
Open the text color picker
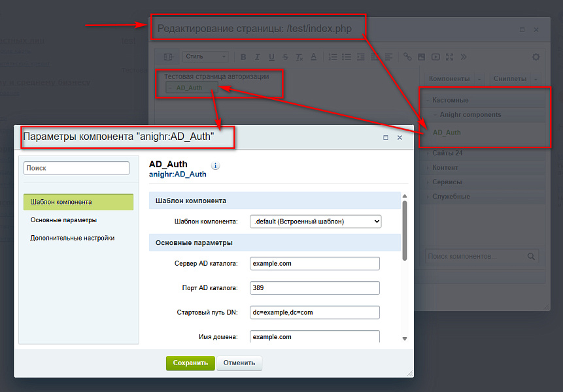[x=313, y=57]
